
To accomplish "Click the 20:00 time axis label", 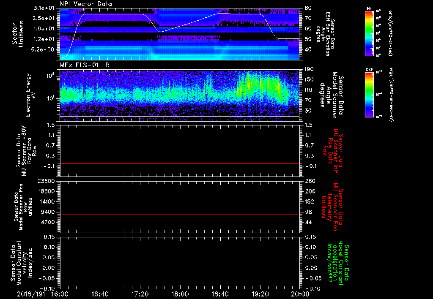I will (300, 294).
